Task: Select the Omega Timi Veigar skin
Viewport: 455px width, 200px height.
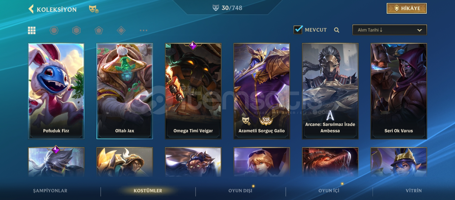Action: point(193,91)
